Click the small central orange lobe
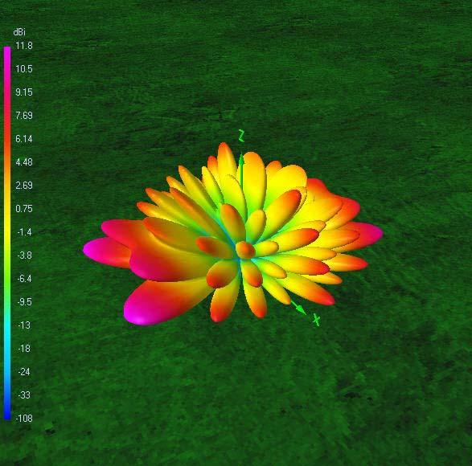The height and width of the screenshot is (466, 472). pyautogui.click(x=245, y=250)
